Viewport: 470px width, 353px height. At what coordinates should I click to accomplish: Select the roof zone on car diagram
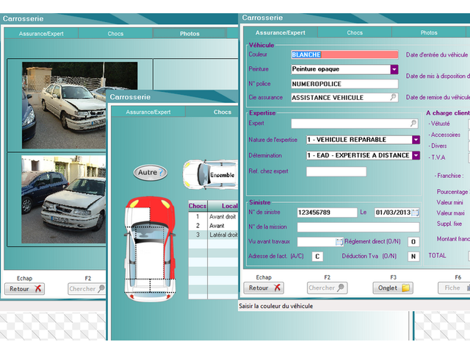click(x=150, y=260)
